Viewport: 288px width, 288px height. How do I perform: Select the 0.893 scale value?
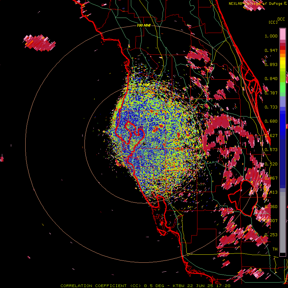[271, 64]
